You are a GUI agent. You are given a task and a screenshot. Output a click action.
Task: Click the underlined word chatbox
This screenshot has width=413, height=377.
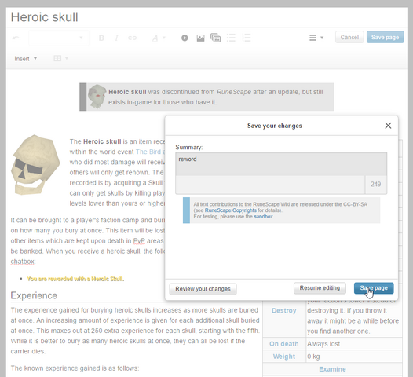(23, 262)
